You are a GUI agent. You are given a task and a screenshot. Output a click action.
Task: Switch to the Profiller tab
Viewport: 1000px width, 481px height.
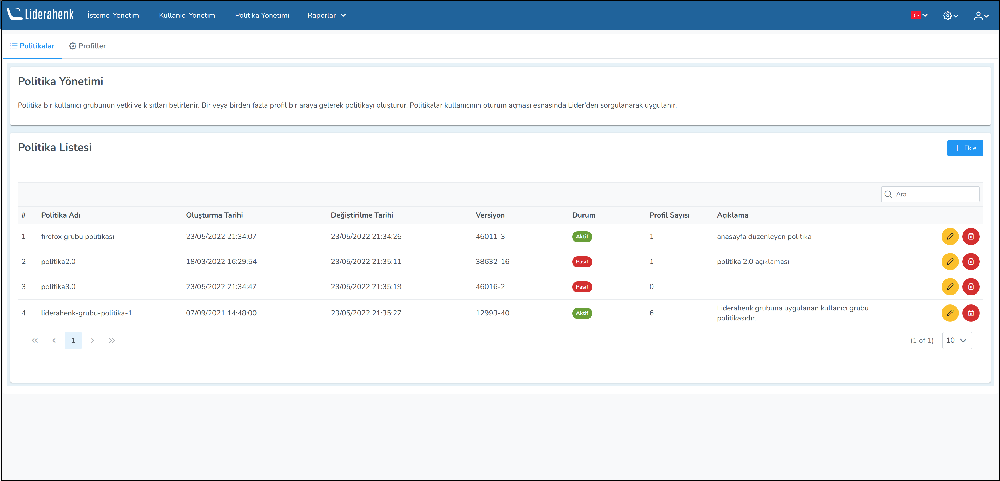tap(87, 46)
